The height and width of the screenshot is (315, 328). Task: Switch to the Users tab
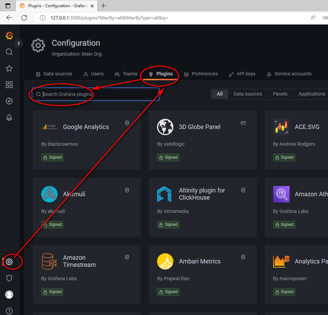pyautogui.click(x=94, y=74)
